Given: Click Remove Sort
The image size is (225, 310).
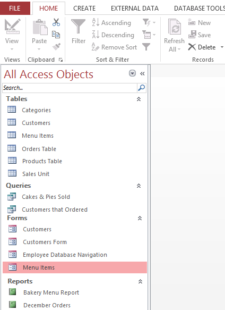Looking at the screenshot, I should tap(115, 47).
